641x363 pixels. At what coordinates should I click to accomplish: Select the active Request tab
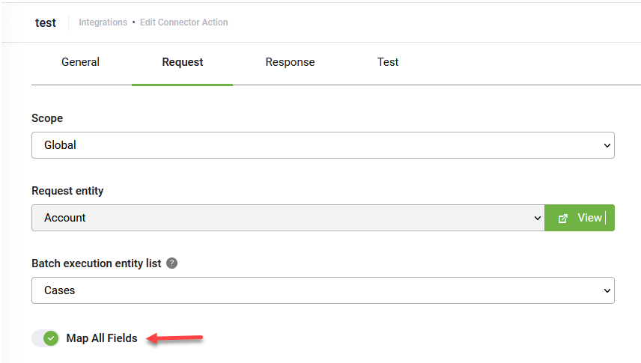183,62
